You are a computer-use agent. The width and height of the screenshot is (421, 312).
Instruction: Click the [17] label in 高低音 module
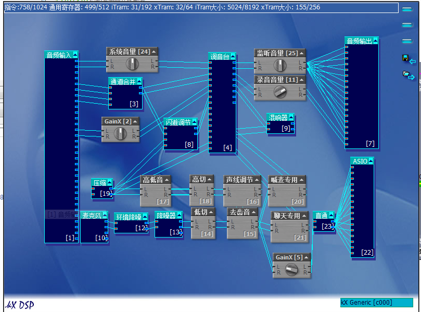point(163,202)
